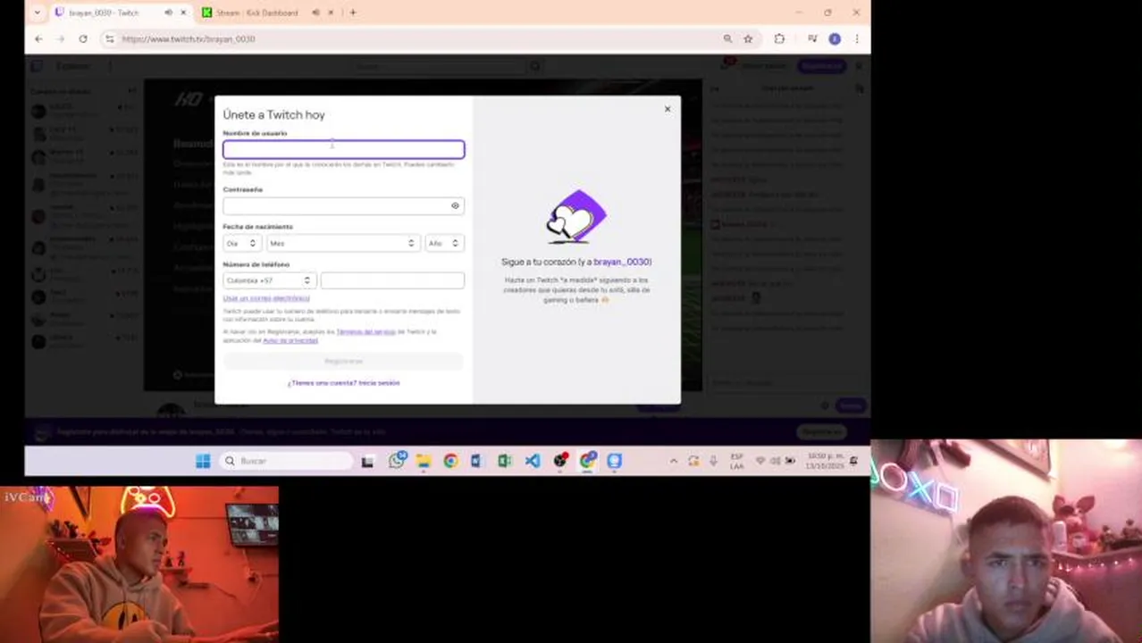Close the Twitch browser tab

183,13
